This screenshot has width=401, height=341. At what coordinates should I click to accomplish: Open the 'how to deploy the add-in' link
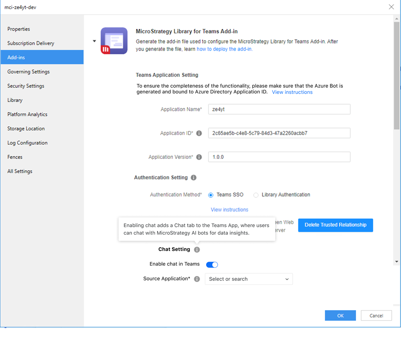[x=224, y=49]
